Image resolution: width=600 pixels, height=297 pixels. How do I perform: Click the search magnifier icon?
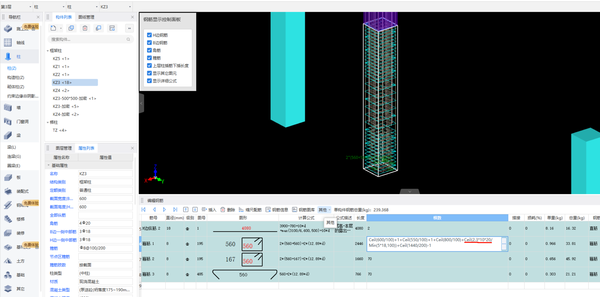coord(128,39)
